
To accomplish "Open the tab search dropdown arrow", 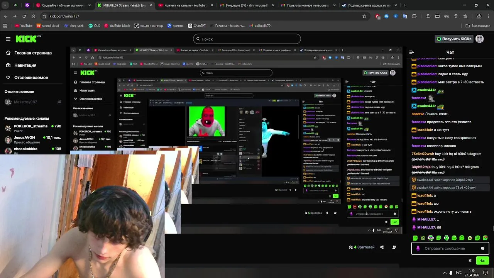I will 5,5.
